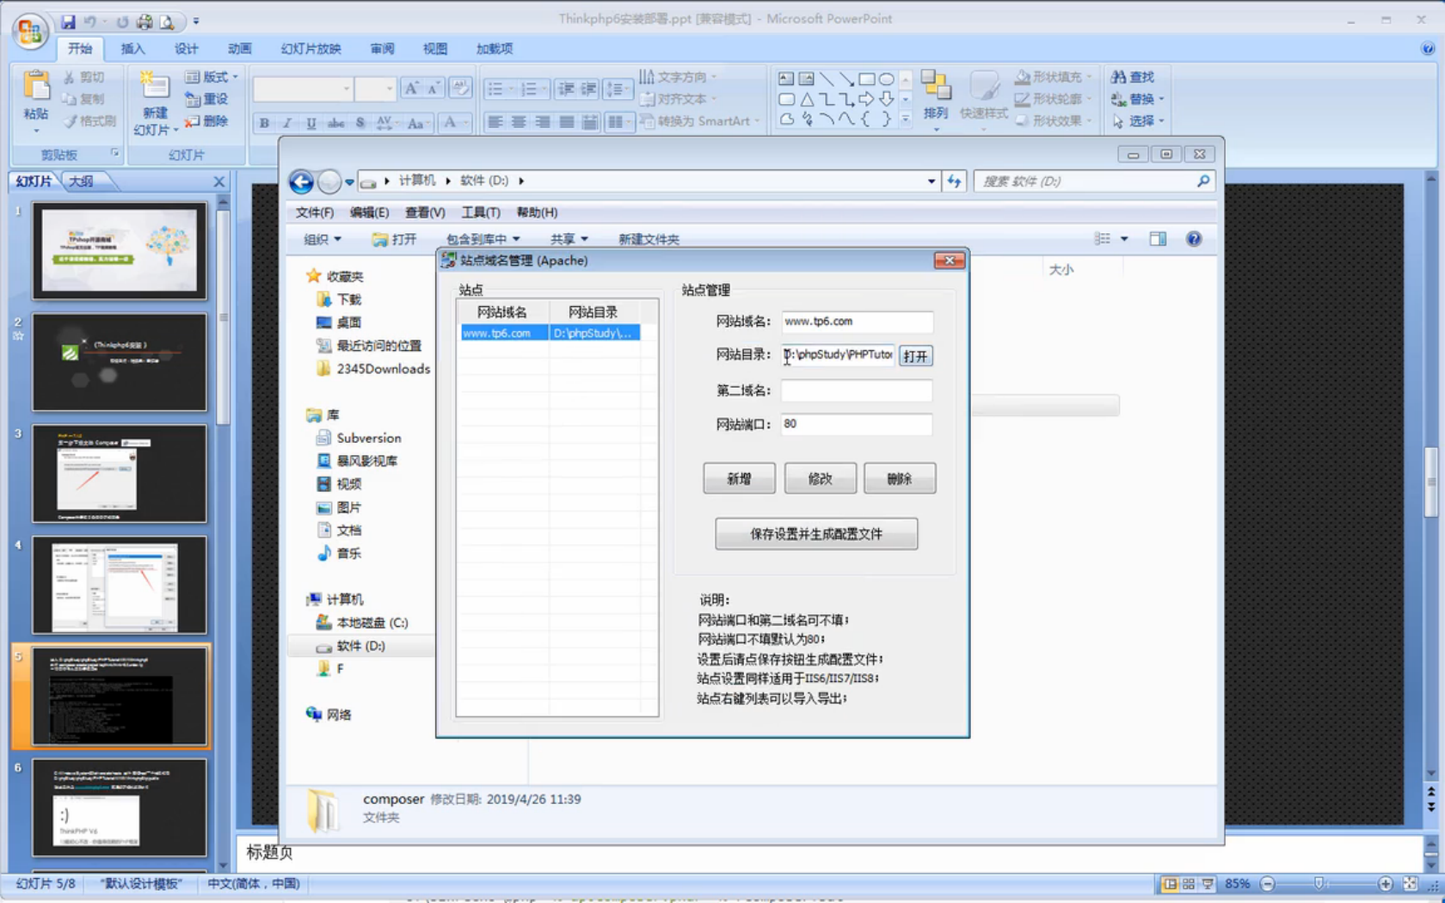The height and width of the screenshot is (903, 1445).
Task: Click zoom in plus button in status bar
Action: point(1385,883)
